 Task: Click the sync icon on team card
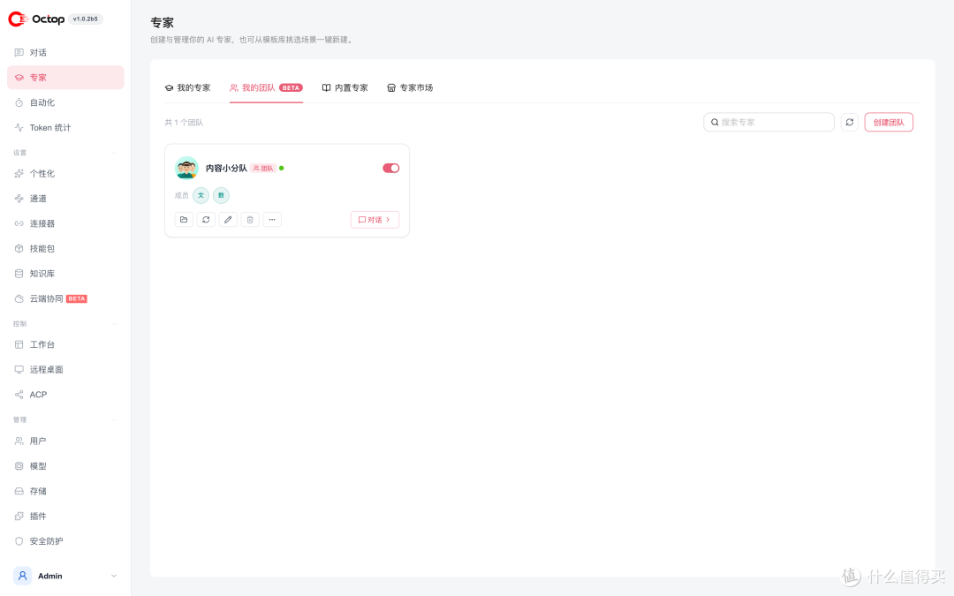206,220
